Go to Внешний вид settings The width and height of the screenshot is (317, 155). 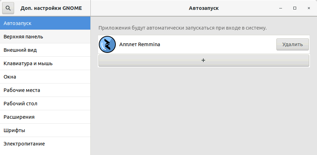click(x=45, y=50)
